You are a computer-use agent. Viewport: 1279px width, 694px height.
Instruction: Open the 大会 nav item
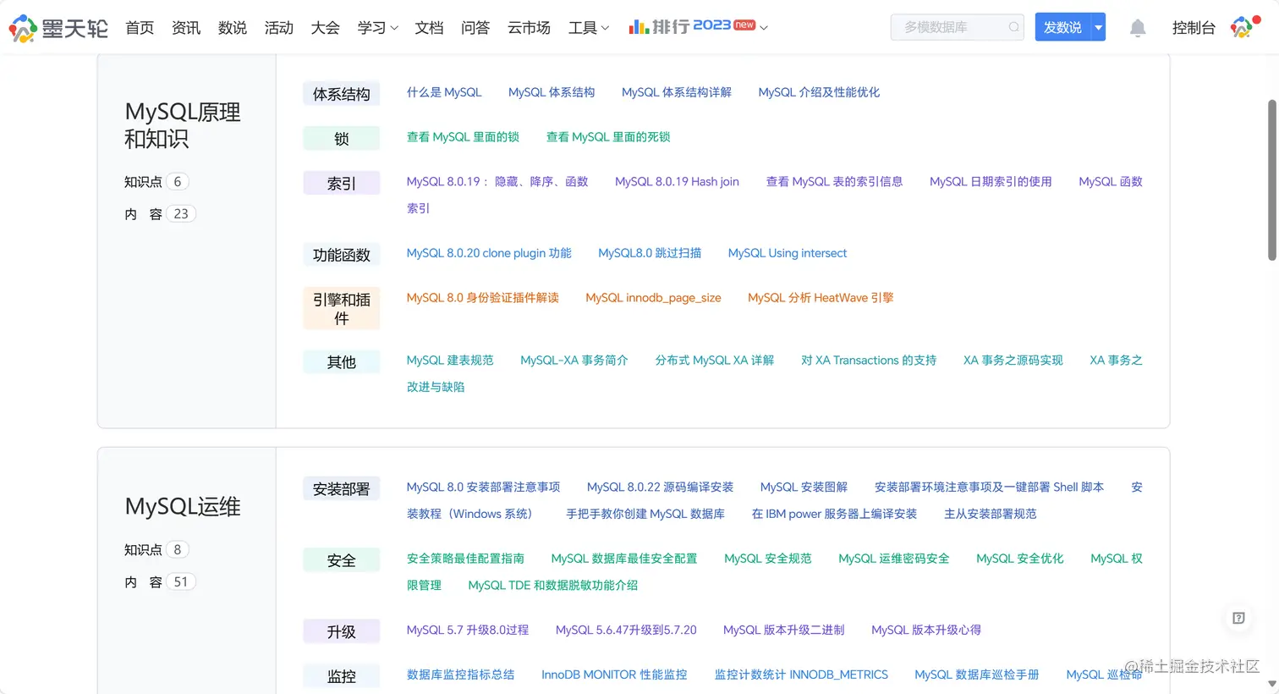[326, 28]
